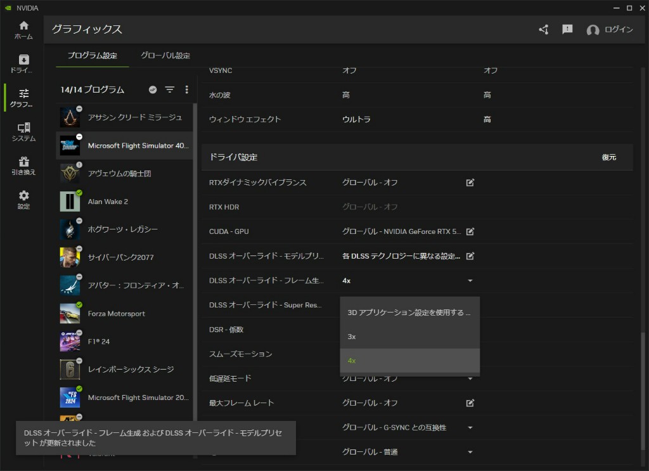Edit the 最大フレーム レート setting
This screenshot has width=649, height=471.
(x=470, y=403)
